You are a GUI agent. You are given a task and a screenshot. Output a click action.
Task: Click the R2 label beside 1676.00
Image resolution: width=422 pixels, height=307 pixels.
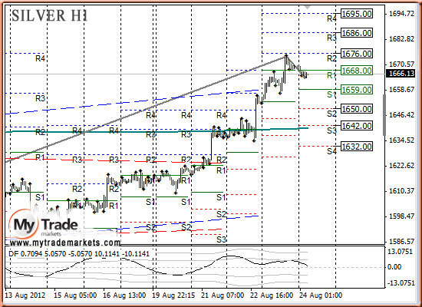pyautogui.click(x=331, y=58)
